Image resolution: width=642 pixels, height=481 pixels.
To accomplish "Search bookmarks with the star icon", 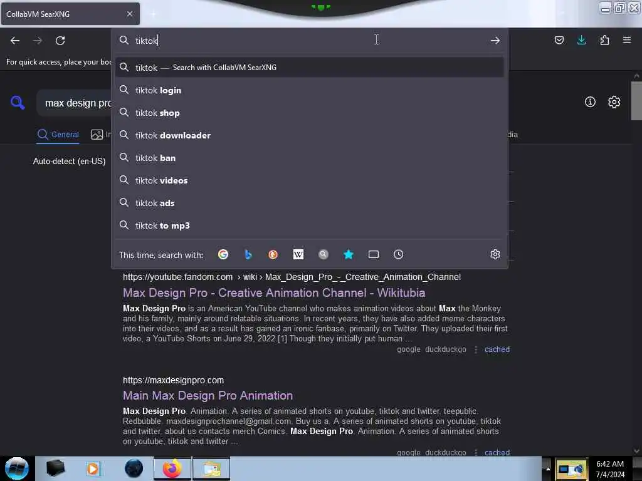I will 349,254.
